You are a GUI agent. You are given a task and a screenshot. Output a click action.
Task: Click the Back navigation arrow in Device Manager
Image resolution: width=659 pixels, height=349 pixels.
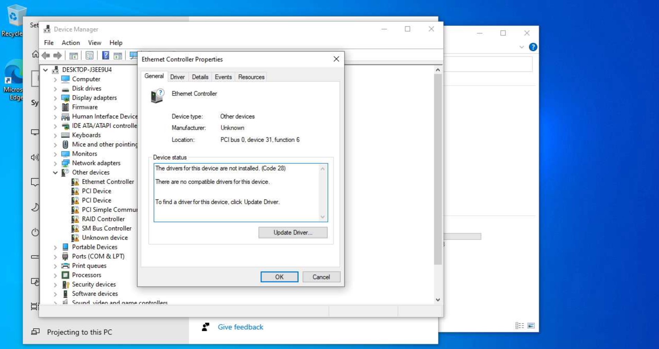click(x=46, y=56)
